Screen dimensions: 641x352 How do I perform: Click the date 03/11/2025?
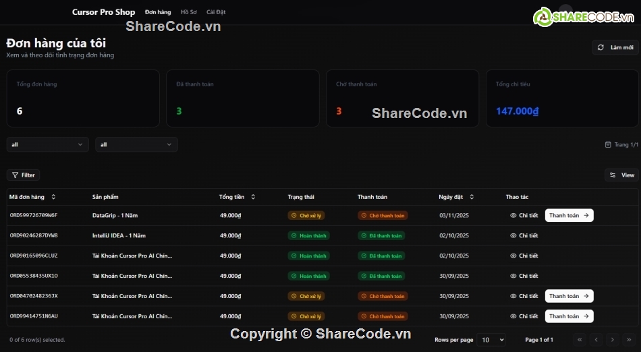tap(454, 215)
